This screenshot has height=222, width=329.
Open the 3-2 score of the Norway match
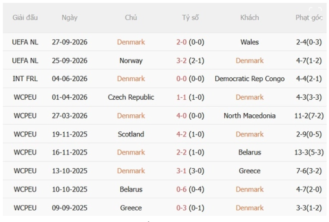181,61
